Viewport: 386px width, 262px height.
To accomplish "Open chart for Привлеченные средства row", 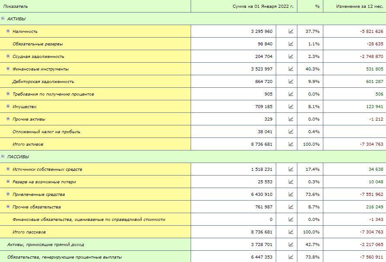I will [291, 195].
